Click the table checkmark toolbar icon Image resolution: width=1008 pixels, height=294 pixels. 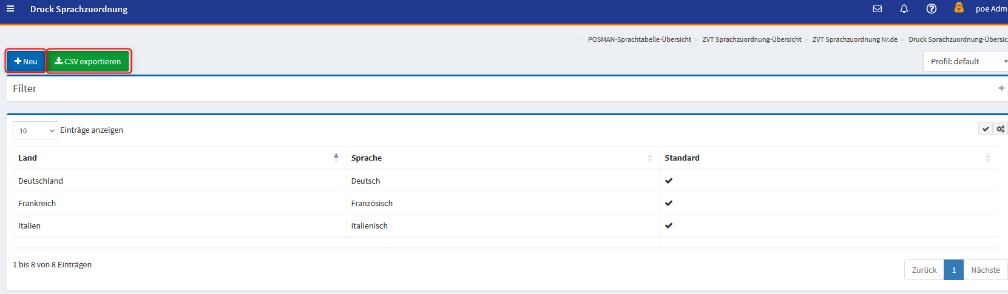point(986,129)
